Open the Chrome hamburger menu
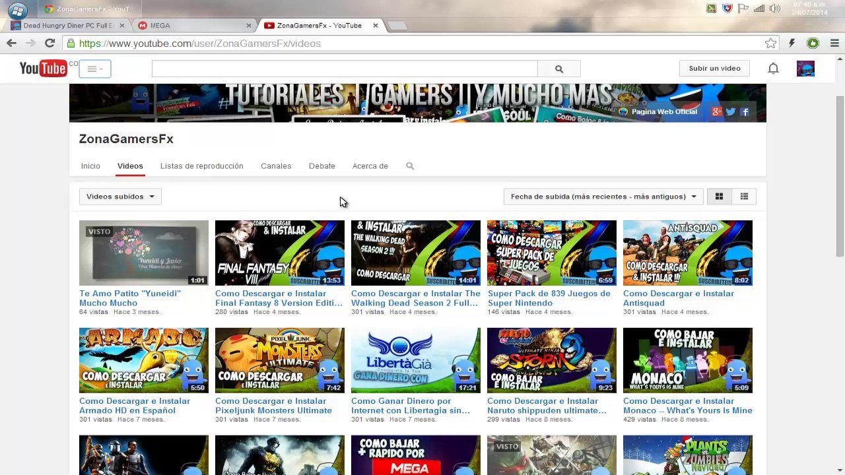The image size is (845, 475). [834, 44]
